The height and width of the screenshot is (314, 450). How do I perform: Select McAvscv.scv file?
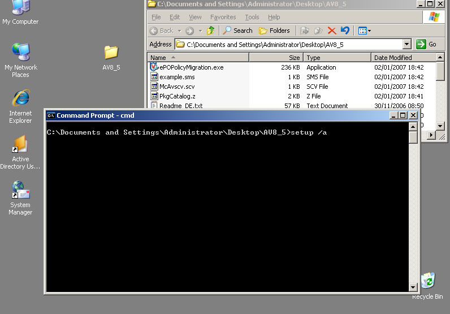[x=177, y=87]
